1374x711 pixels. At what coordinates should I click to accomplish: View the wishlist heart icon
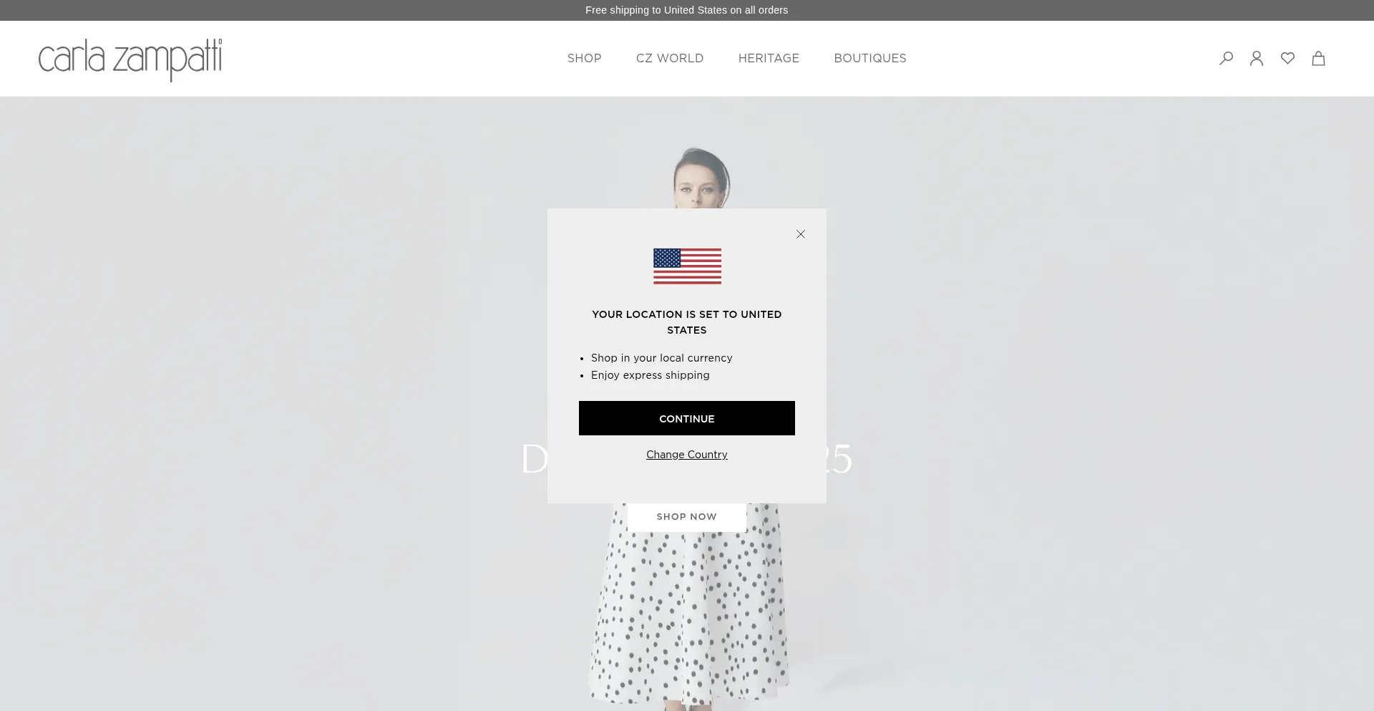tap(1287, 58)
